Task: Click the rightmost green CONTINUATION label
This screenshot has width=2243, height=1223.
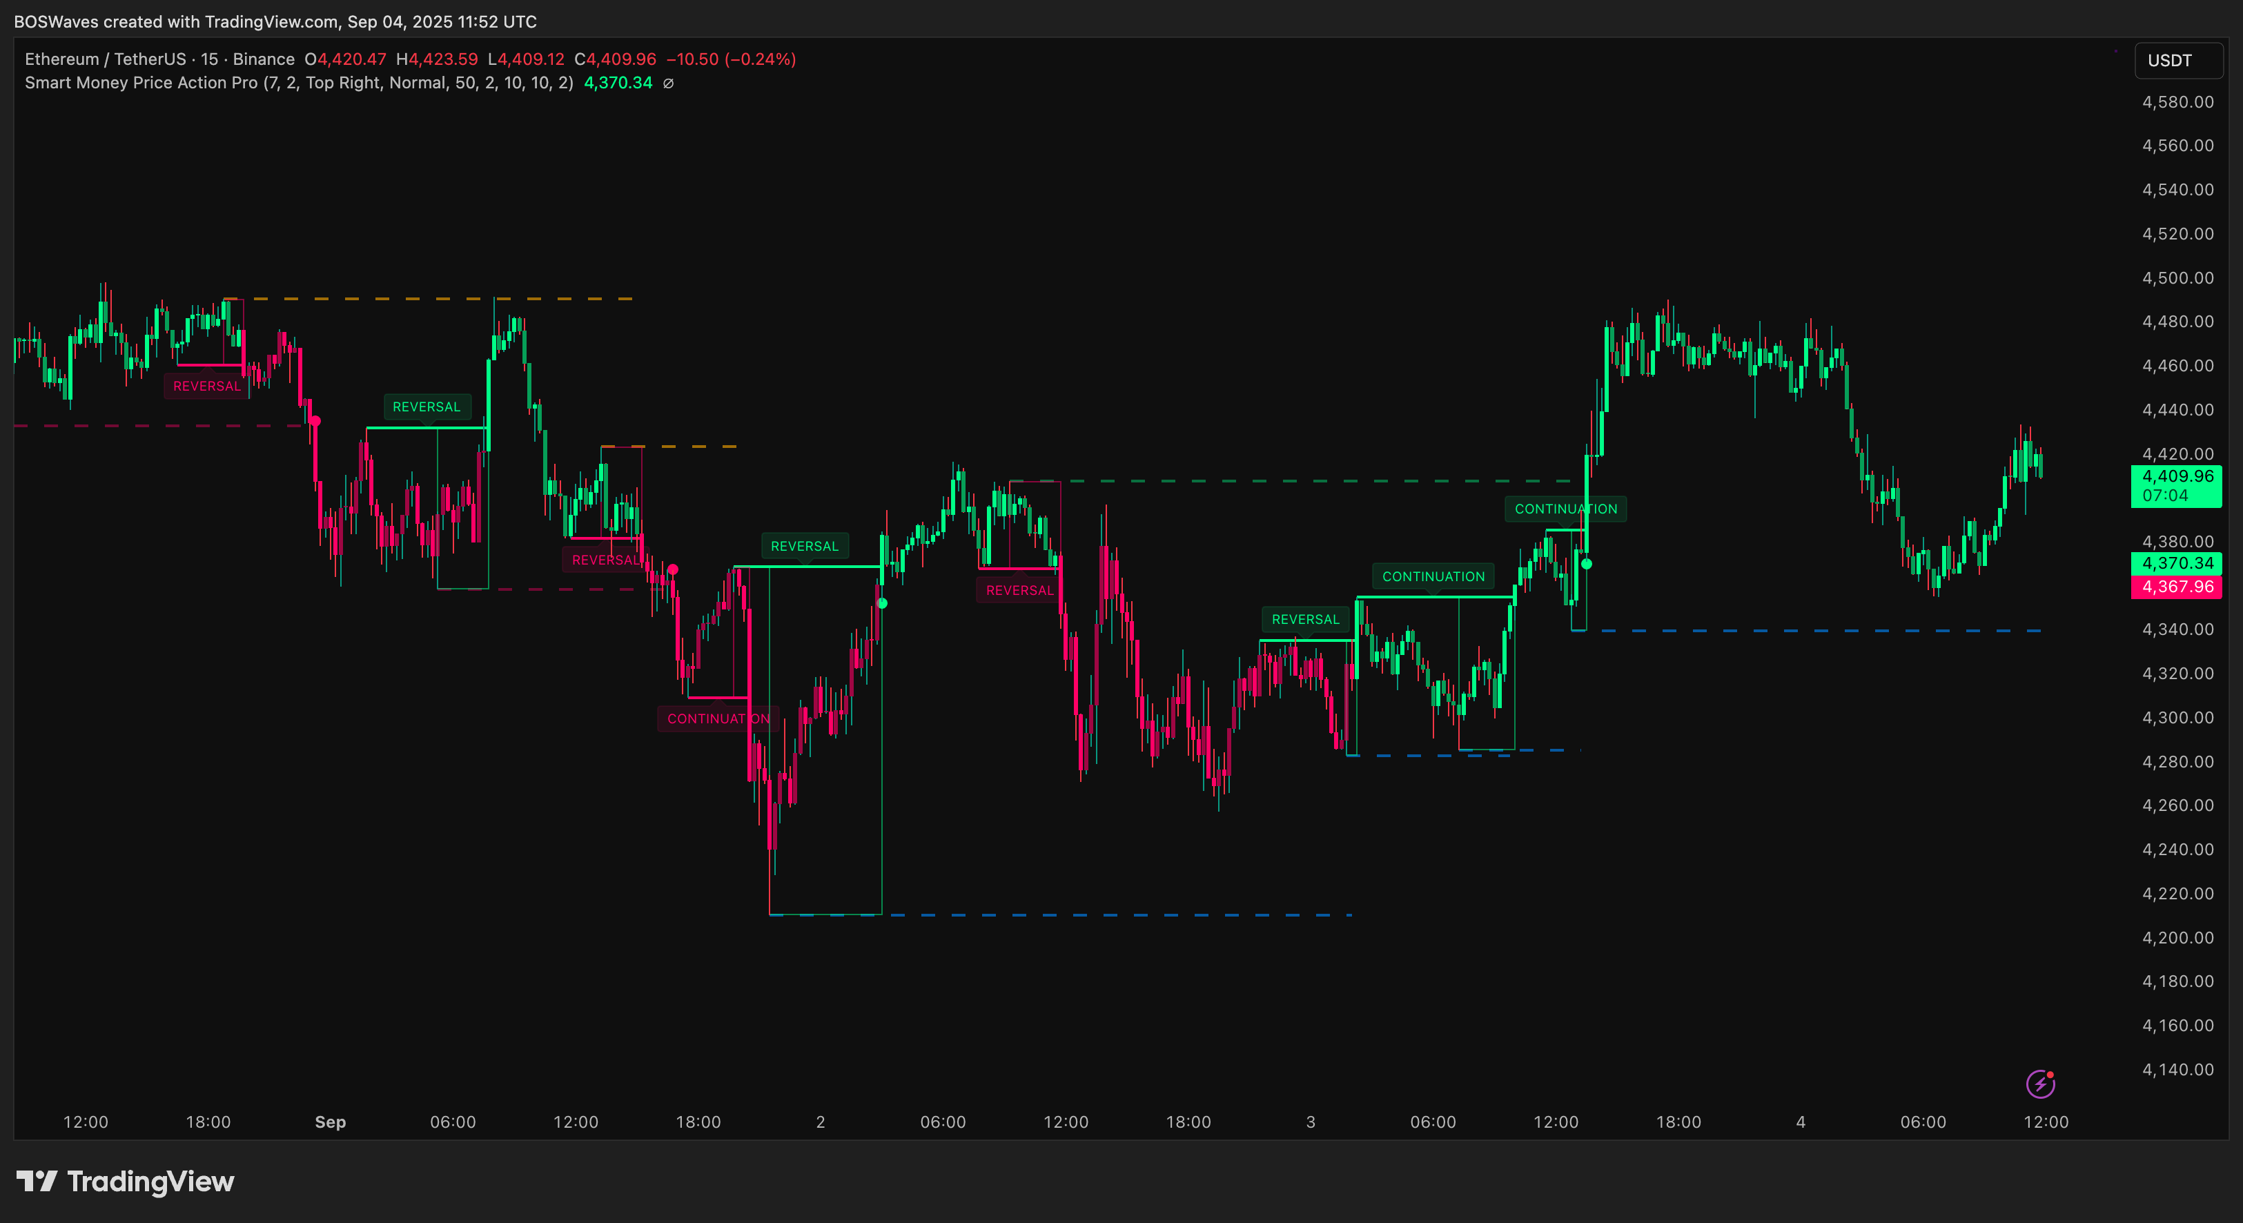Action: tap(1565, 509)
